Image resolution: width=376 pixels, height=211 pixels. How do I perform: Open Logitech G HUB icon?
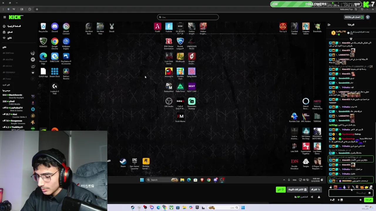[x=55, y=89]
